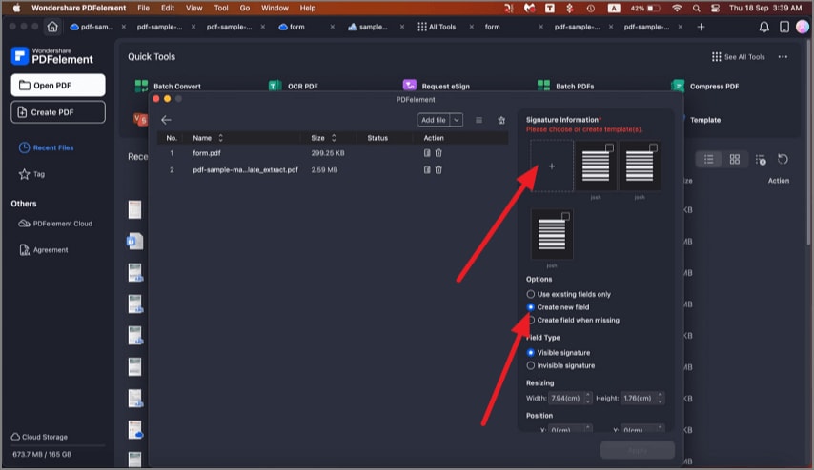The height and width of the screenshot is (470, 814).
Task: Open the user profile avatar
Action: [x=802, y=27]
